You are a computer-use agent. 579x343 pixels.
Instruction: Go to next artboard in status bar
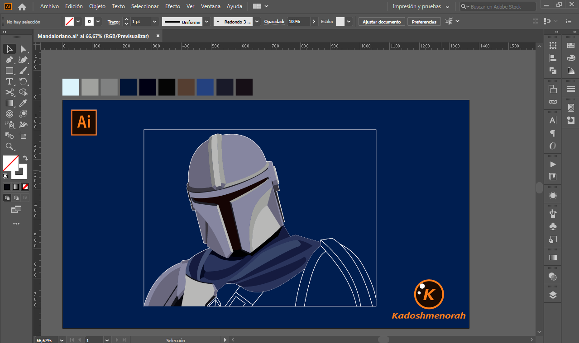[117, 340]
